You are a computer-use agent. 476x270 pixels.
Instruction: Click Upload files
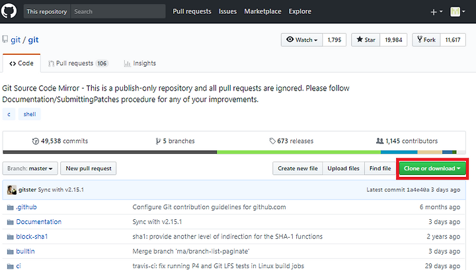tap(343, 168)
